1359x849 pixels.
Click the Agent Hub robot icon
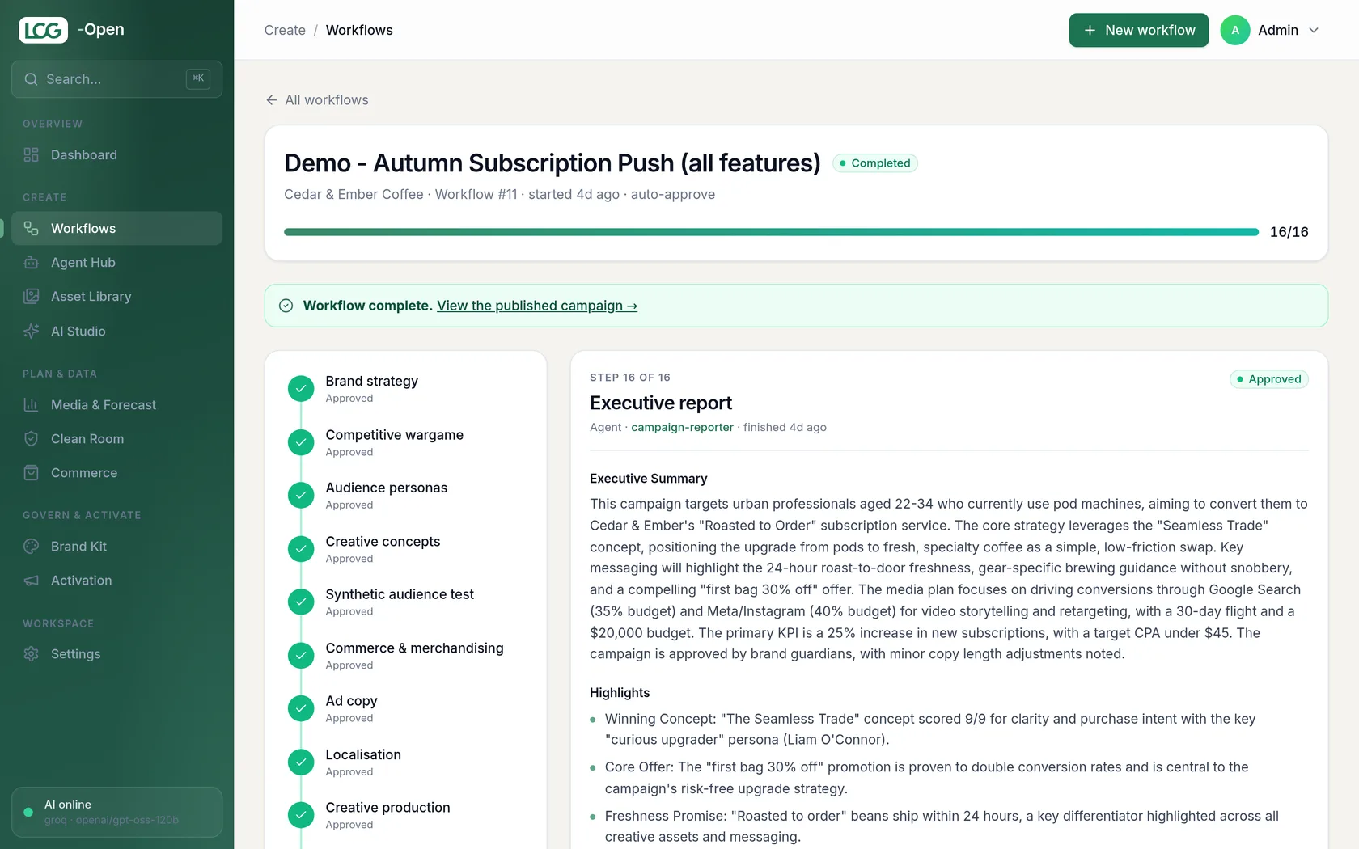click(x=32, y=263)
